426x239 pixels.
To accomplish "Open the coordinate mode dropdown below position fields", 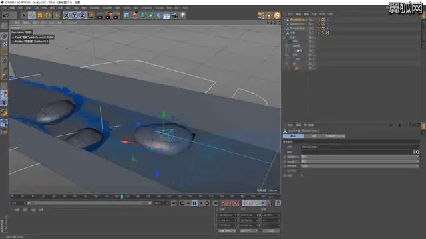I will point(227,231).
